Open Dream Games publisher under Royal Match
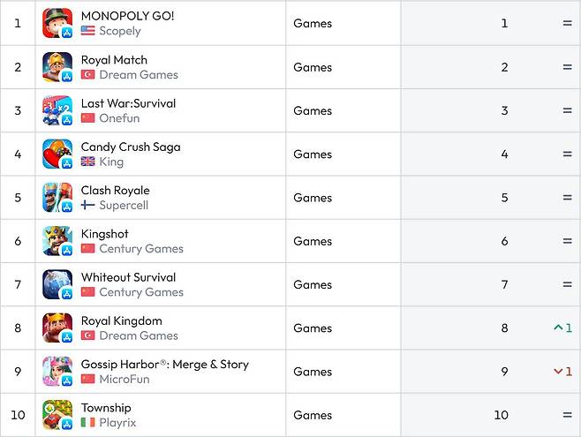The height and width of the screenshot is (437, 581). coord(138,75)
